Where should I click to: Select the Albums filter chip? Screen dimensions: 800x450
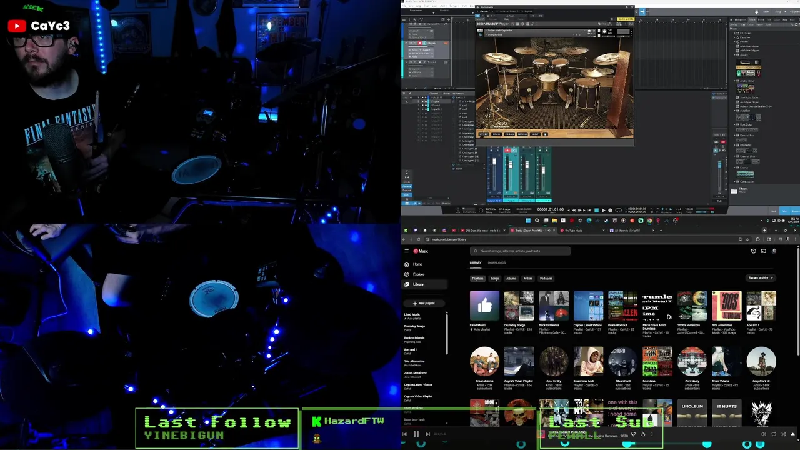click(x=511, y=279)
